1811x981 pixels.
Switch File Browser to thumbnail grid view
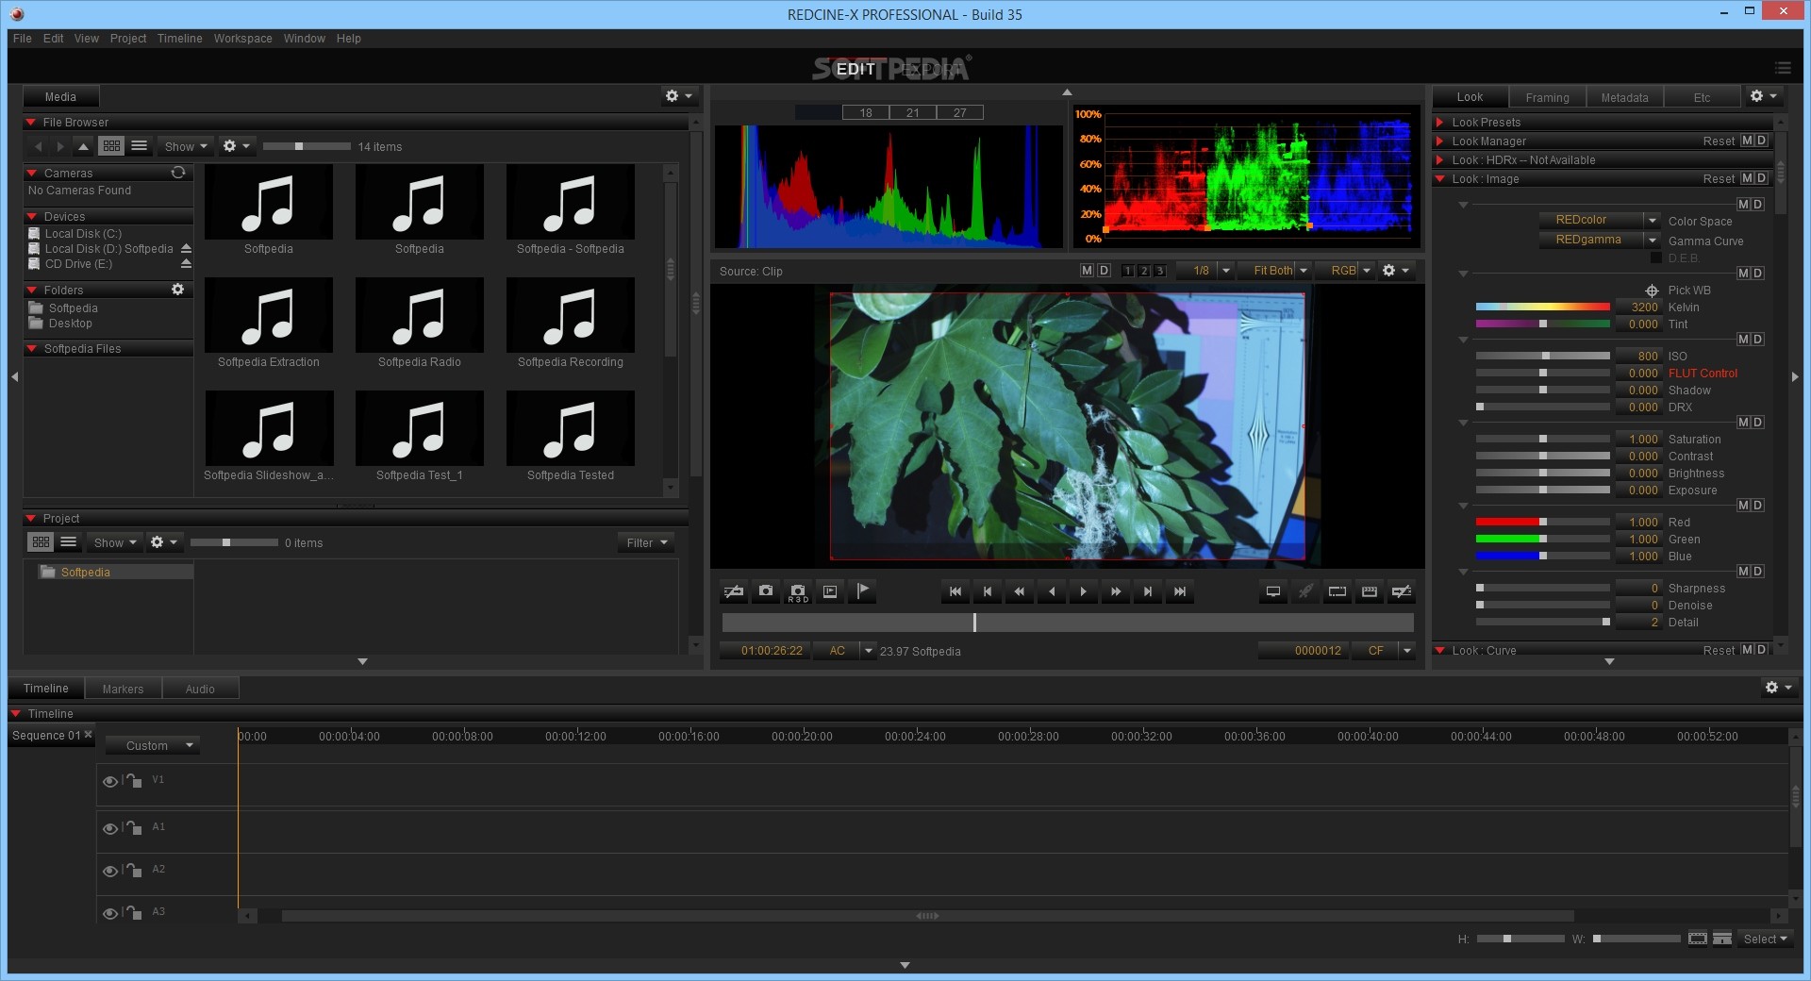click(111, 146)
